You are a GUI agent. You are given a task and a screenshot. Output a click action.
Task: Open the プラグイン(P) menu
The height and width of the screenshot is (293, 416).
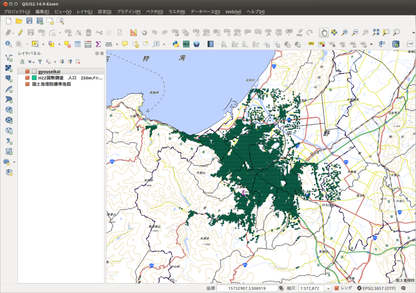(x=128, y=12)
